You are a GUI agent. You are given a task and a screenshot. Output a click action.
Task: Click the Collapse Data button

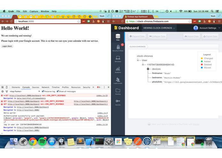(157, 36)
